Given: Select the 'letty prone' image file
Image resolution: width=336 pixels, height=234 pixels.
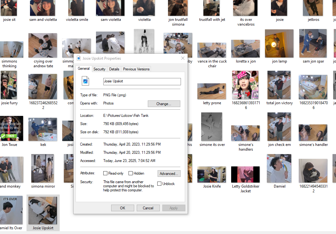Looking at the screenshot, I should pos(212,91).
